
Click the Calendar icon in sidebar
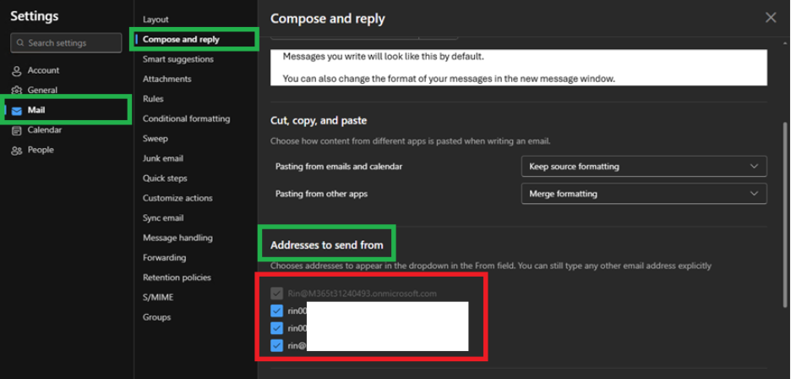click(x=17, y=130)
